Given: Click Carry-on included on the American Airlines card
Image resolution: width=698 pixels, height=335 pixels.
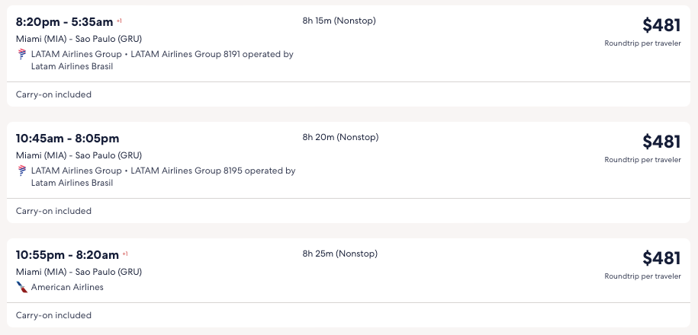Looking at the screenshot, I should (x=53, y=315).
